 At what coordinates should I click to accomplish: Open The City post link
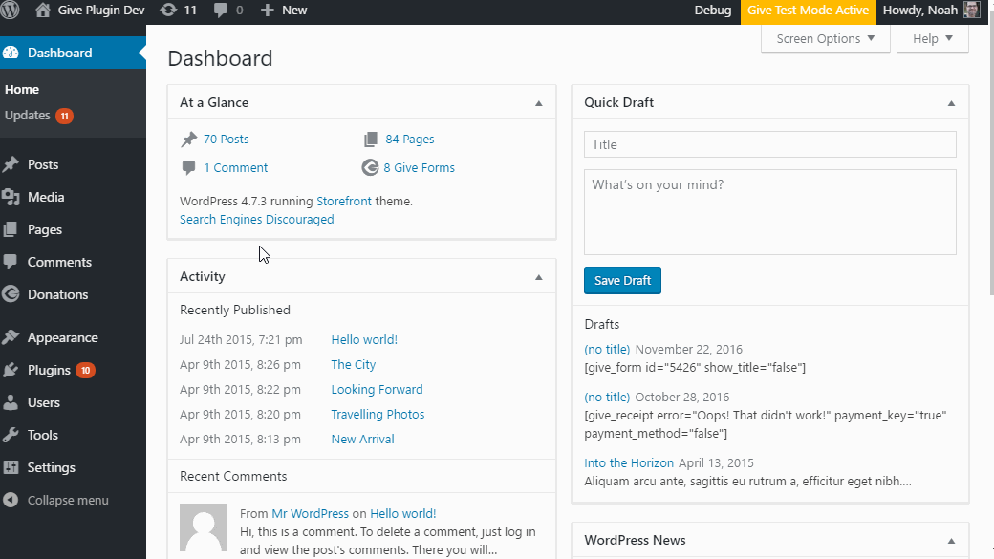click(353, 364)
